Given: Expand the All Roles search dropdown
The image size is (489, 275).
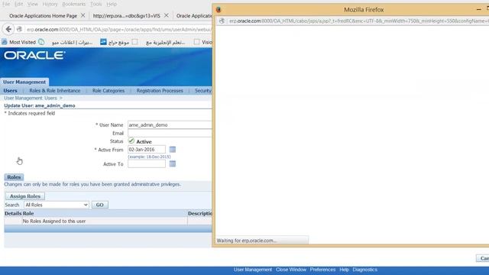Looking at the screenshot, I should (57, 205).
